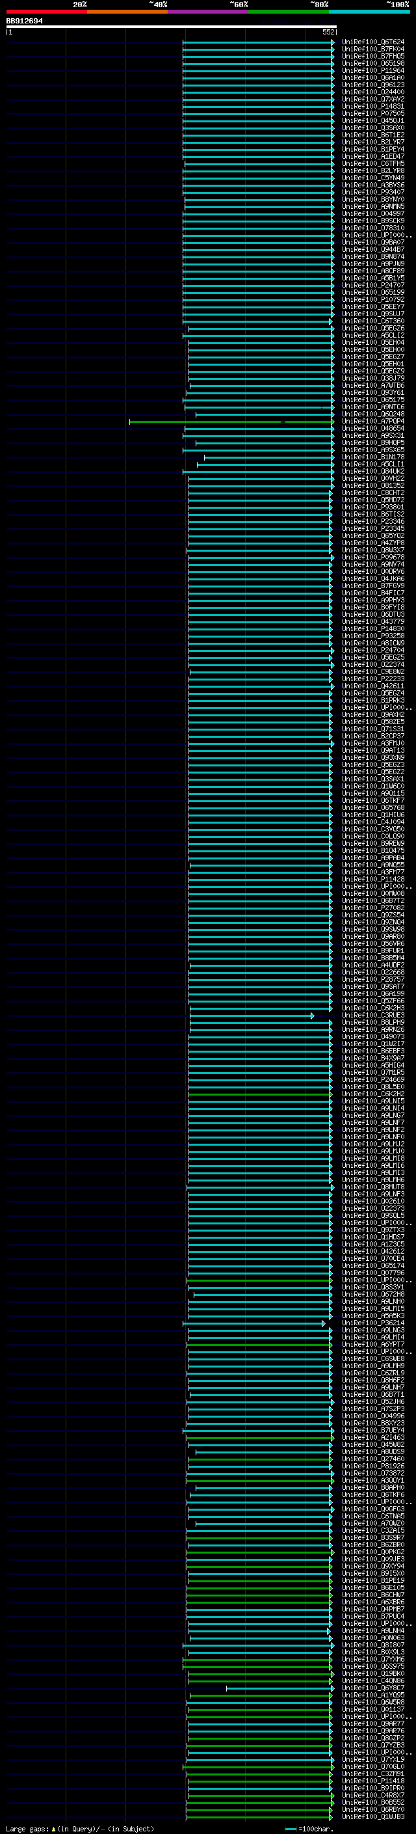Viewport: 416px width, 1834px height.
Task: Select the UniRef100_C8CHT2 entry
Action: click(x=372, y=492)
